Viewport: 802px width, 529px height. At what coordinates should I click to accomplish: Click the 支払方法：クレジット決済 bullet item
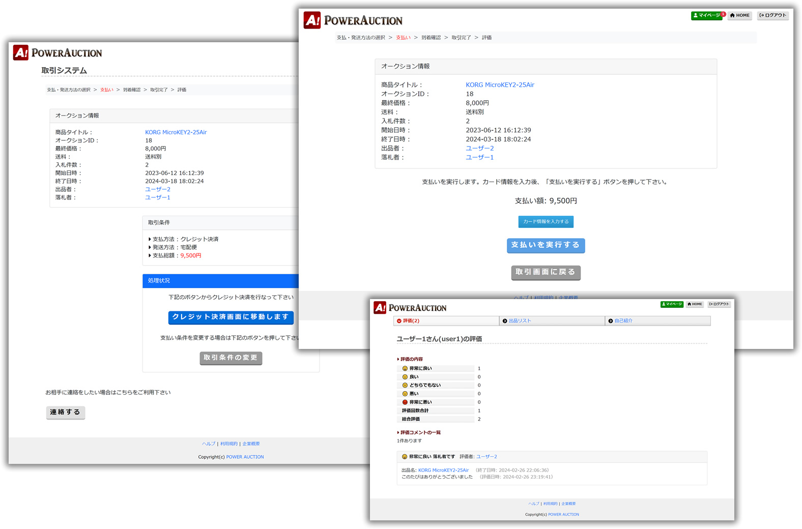click(185, 239)
